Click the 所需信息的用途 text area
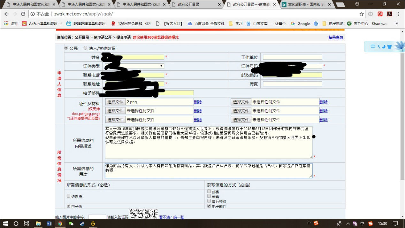The height and width of the screenshot is (228, 405). [x=209, y=170]
